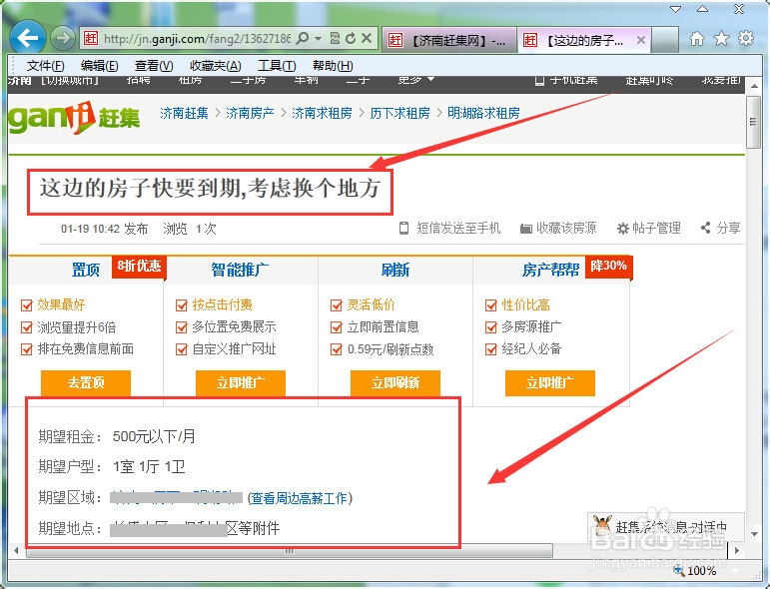770x589 pixels.
Task: Open the address bar dropdown arrow
Action: 319,38
